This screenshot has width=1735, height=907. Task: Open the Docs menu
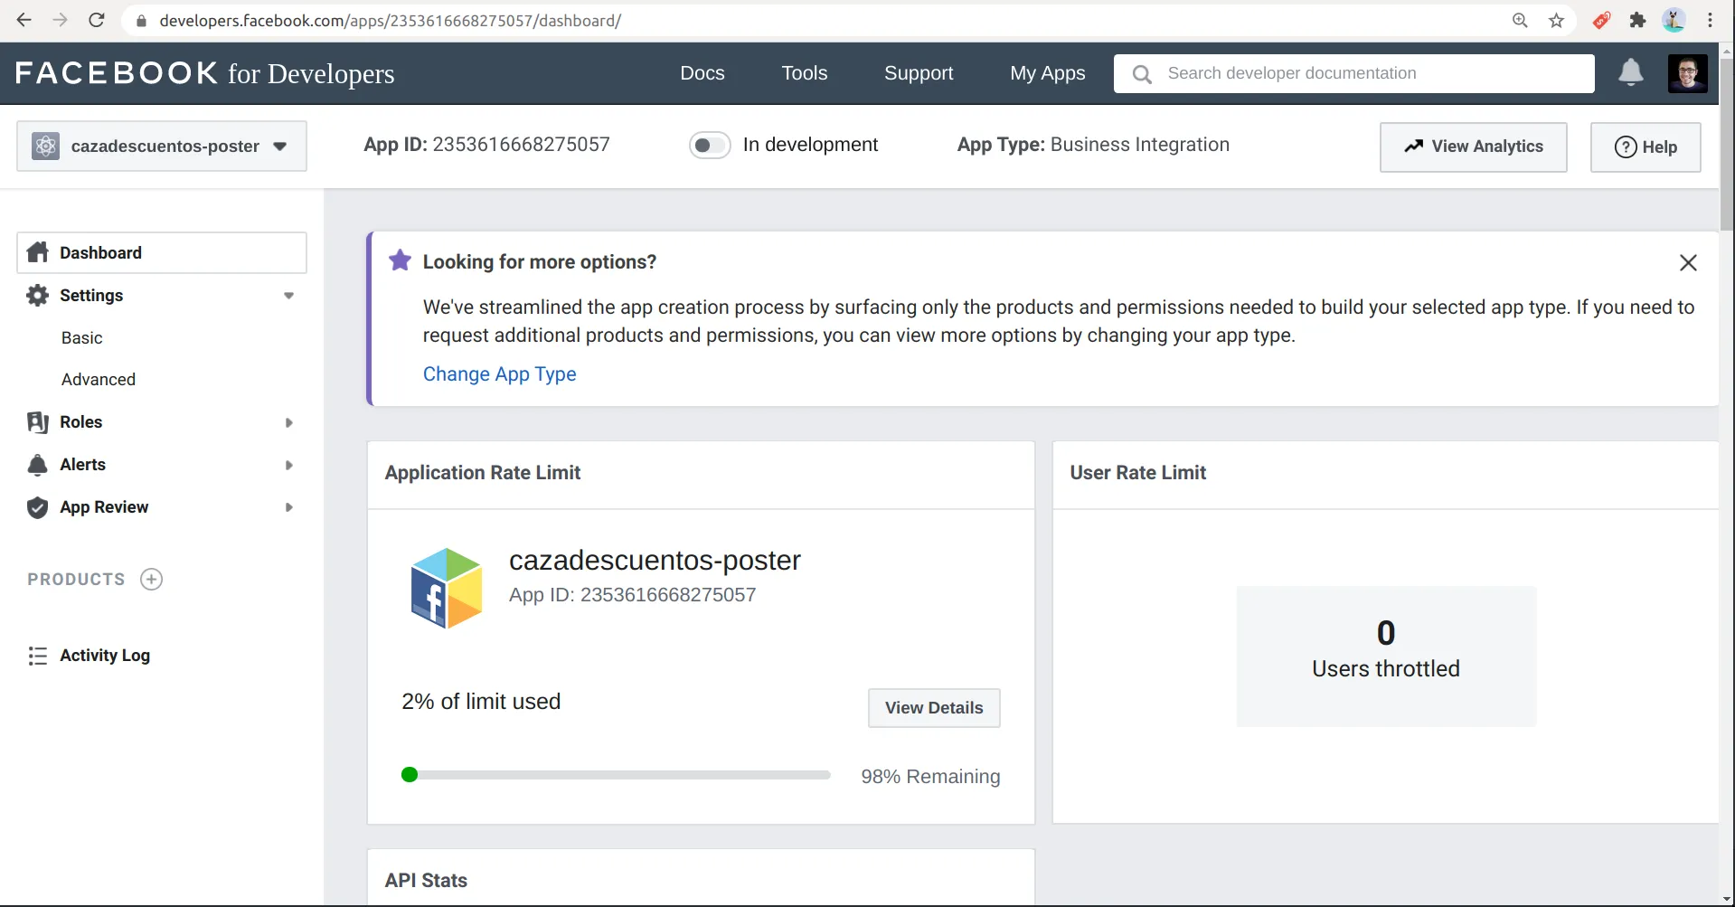pos(702,73)
